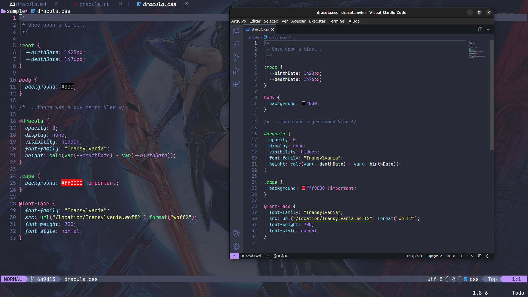Open the Terminal menu
The height and width of the screenshot is (297, 528).
(x=337, y=21)
